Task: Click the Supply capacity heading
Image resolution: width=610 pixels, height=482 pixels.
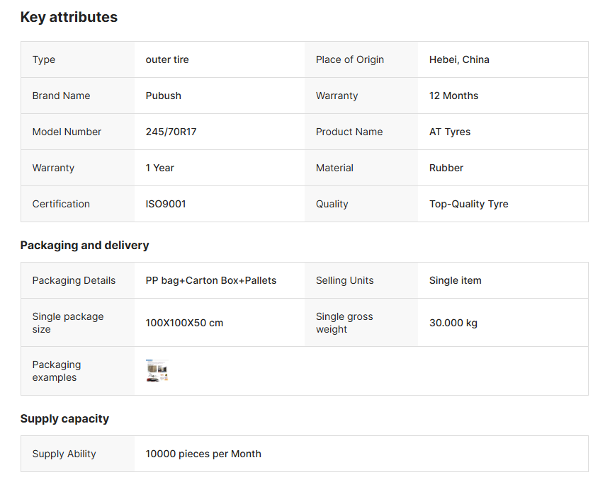Action: point(64,419)
